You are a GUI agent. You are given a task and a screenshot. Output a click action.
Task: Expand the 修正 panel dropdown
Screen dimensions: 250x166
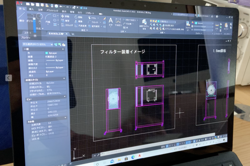click(x=84, y=30)
